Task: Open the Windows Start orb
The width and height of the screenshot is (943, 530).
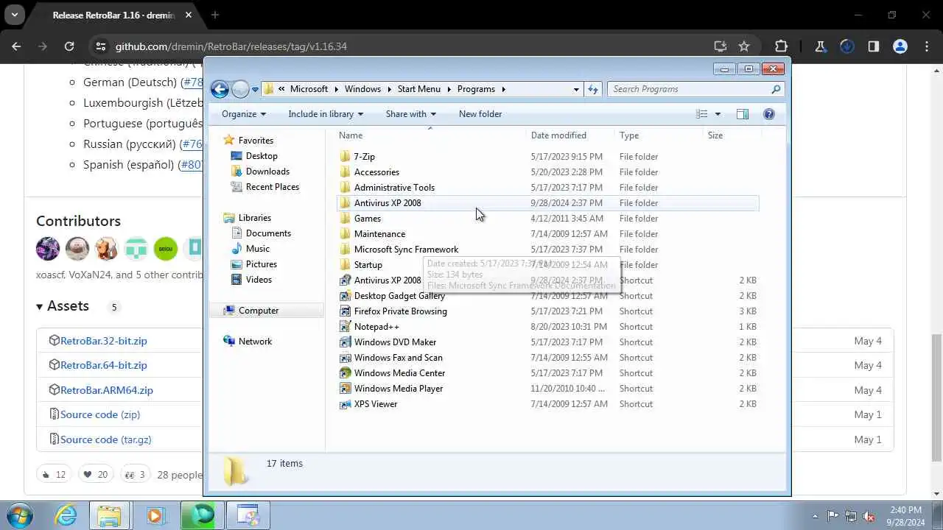Action: click(x=20, y=515)
